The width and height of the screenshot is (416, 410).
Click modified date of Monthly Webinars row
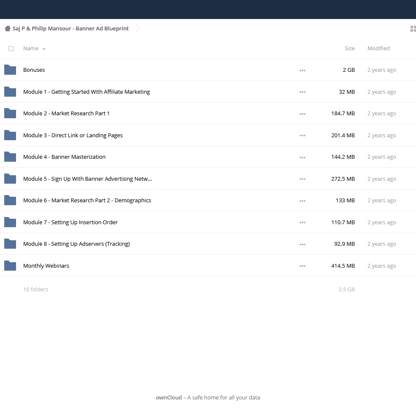click(x=381, y=266)
